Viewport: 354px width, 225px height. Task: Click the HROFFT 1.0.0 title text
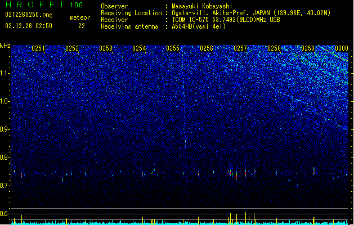click(44, 4)
